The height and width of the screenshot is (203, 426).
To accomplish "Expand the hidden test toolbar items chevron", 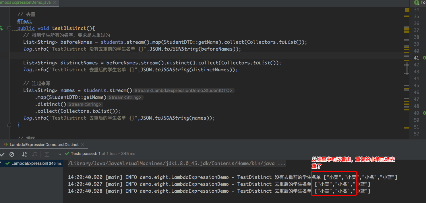I will 60,154.
